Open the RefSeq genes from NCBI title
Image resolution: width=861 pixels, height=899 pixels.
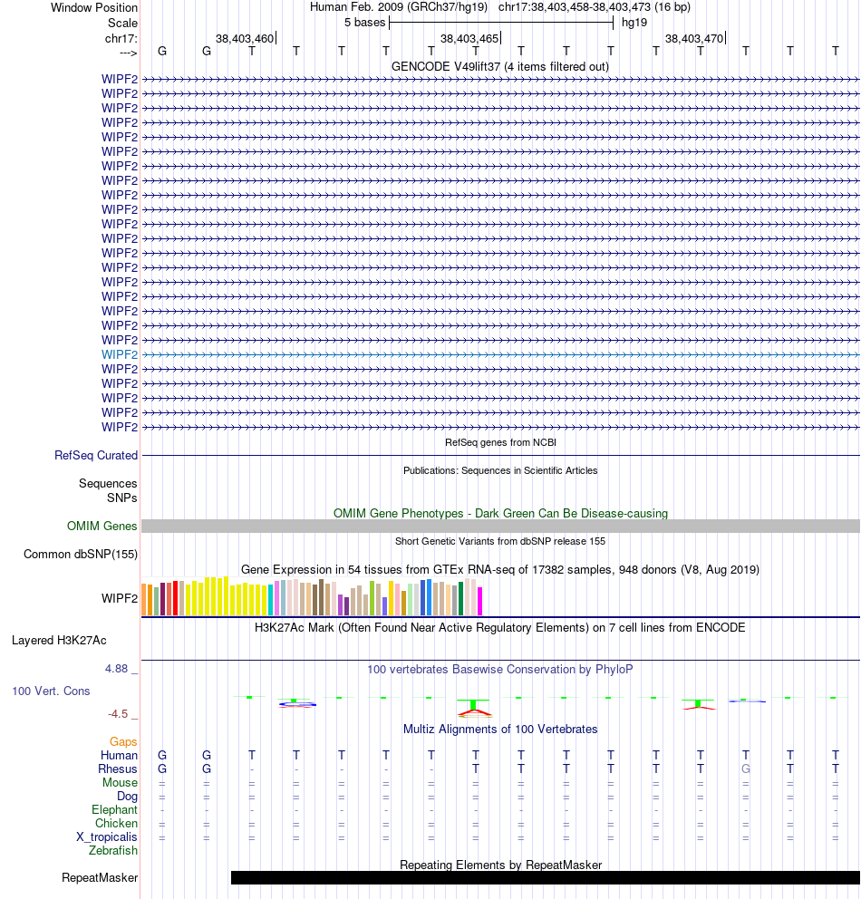pos(500,442)
